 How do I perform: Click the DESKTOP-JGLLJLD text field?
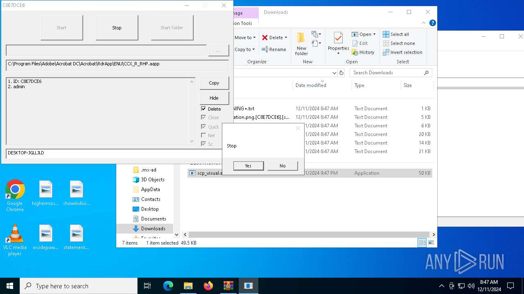click(114, 153)
